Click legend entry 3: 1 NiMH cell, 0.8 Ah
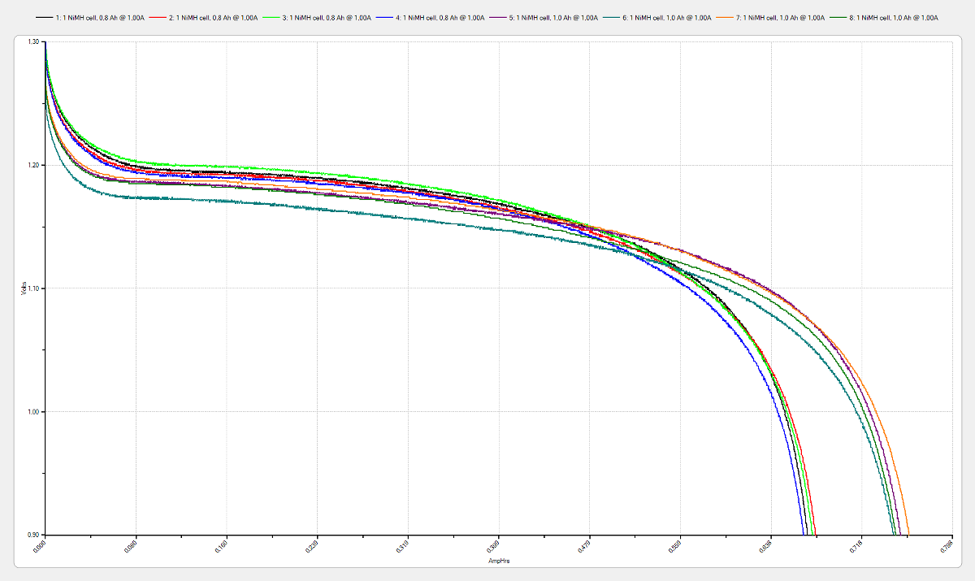This screenshot has width=975, height=581. (x=326, y=17)
